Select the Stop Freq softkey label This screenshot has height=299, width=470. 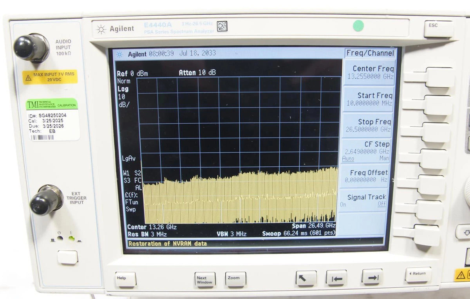pos(374,122)
